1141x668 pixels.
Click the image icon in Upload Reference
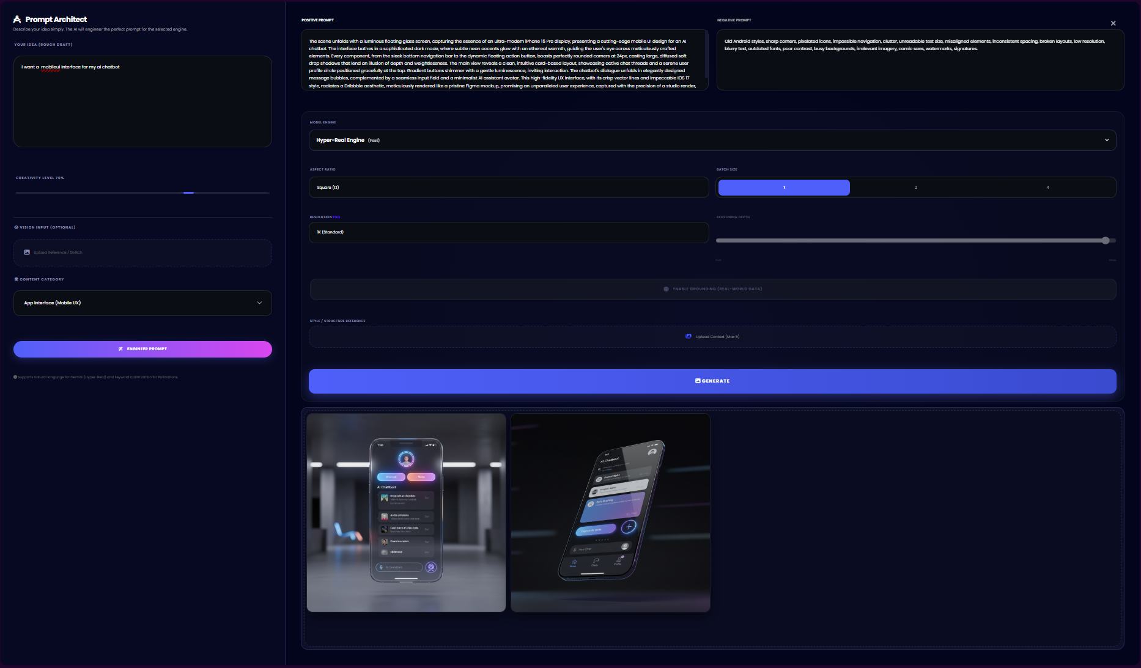point(27,252)
